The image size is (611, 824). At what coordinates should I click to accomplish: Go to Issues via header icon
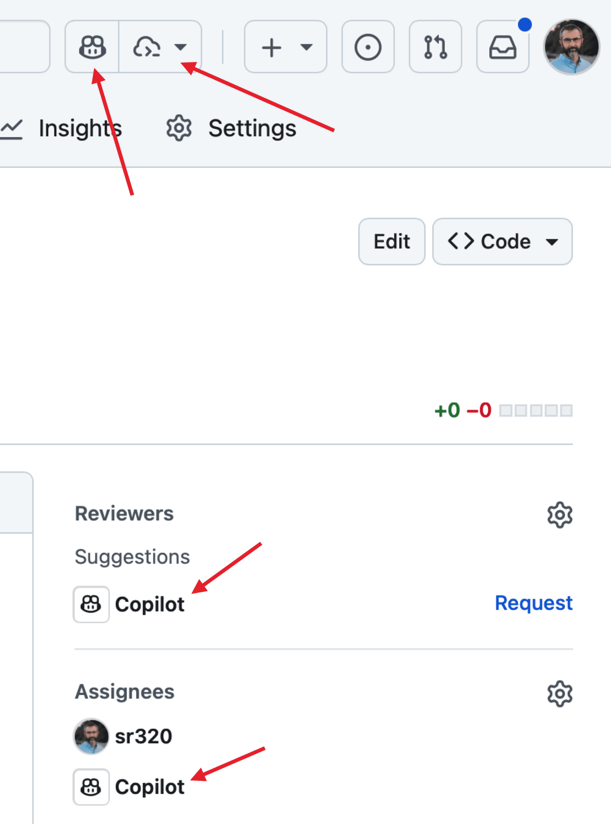click(368, 47)
